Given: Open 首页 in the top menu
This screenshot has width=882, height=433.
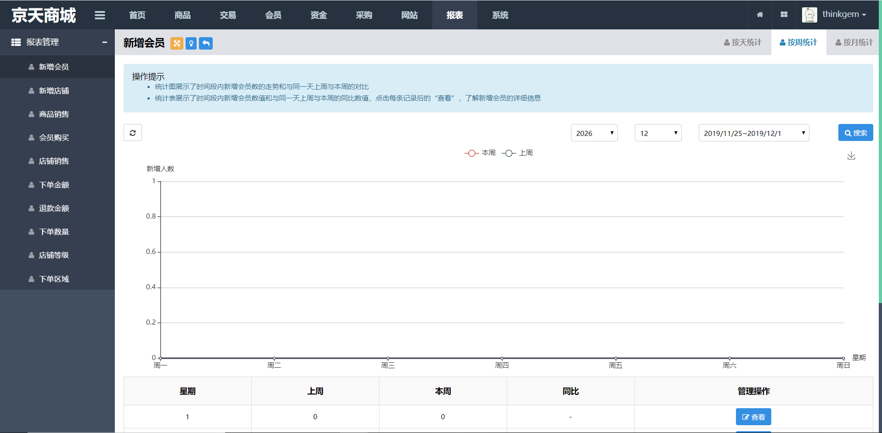Looking at the screenshot, I should pyautogui.click(x=137, y=15).
